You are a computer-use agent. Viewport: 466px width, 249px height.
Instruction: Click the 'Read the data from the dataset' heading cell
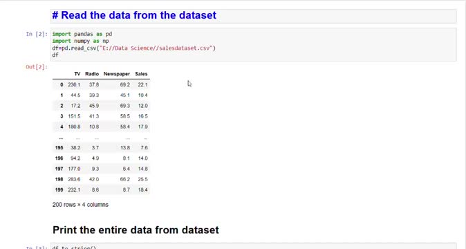click(253, 16)
